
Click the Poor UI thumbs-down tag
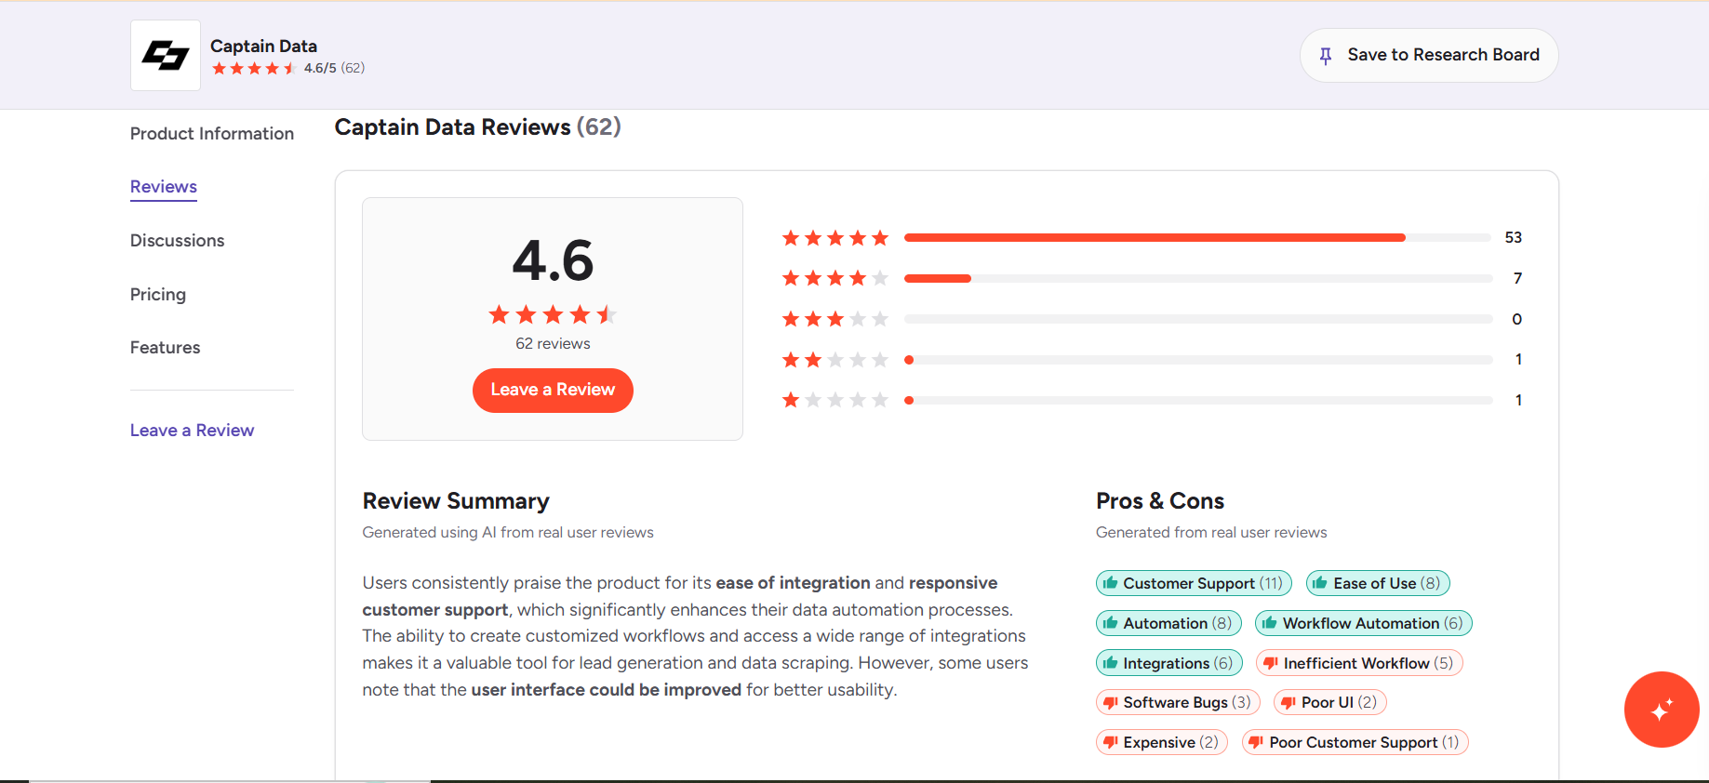[x=1329, y=702]
